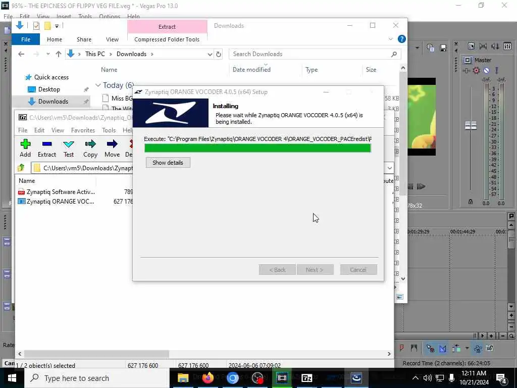
Task: Expand the Explorer ribbon chevron
Action: coord(391,39)
